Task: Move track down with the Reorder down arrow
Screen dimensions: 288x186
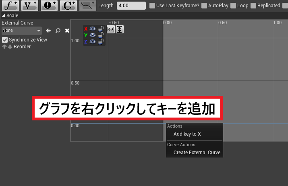Action: pos(10,47)
